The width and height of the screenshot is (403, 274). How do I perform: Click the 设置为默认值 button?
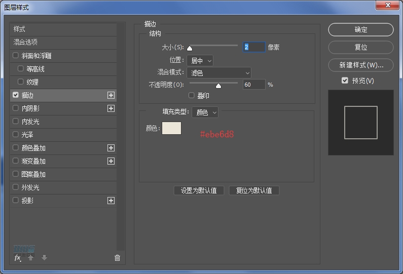199,190
